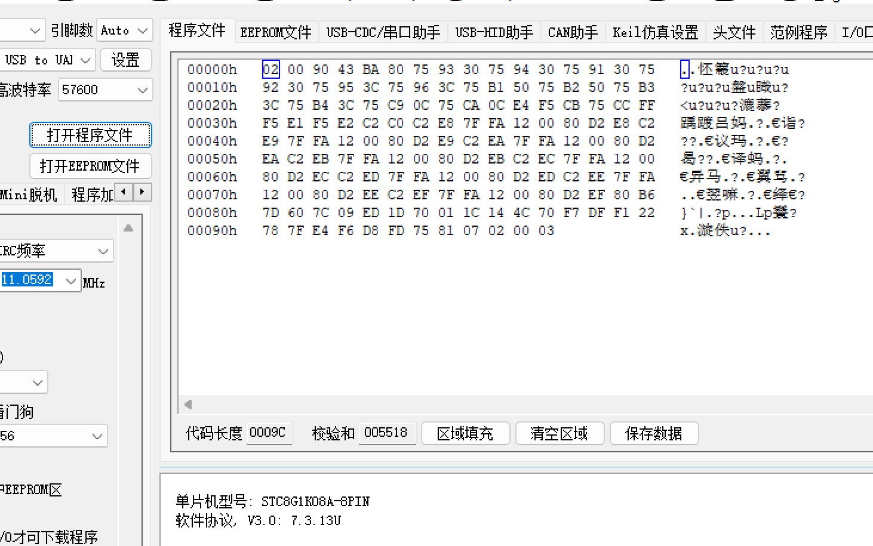The height and width of the screenshot is (546, 873).
Task: Click the 区域填充 button
Action: [x=465, y=433]
